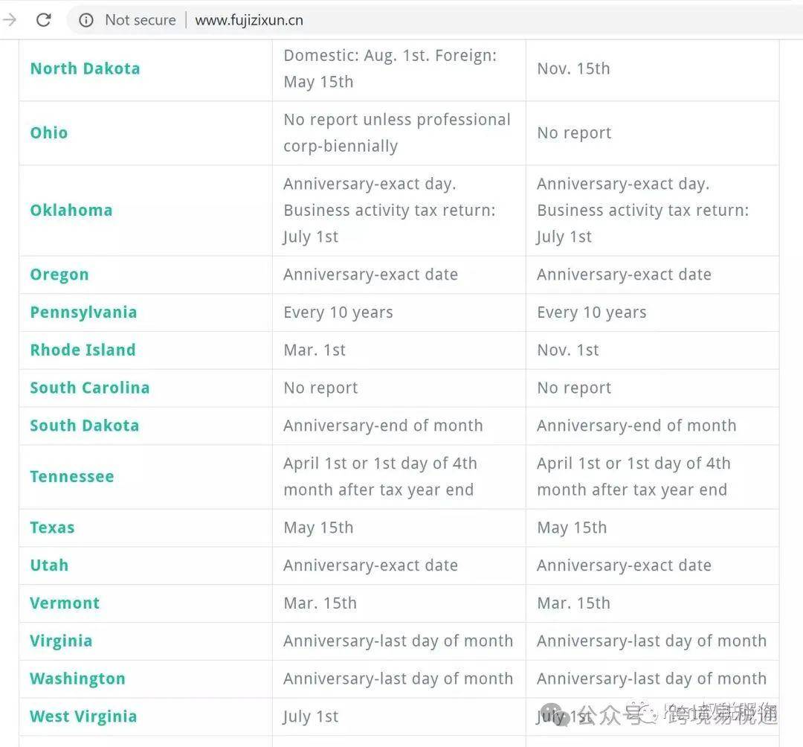Click Vermont's last-column 'Mar. 15th' cell

pyautogui.click(x=653, y=603)
